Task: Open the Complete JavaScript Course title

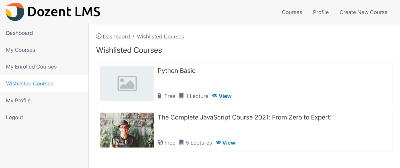Action: tap(245, 117)
